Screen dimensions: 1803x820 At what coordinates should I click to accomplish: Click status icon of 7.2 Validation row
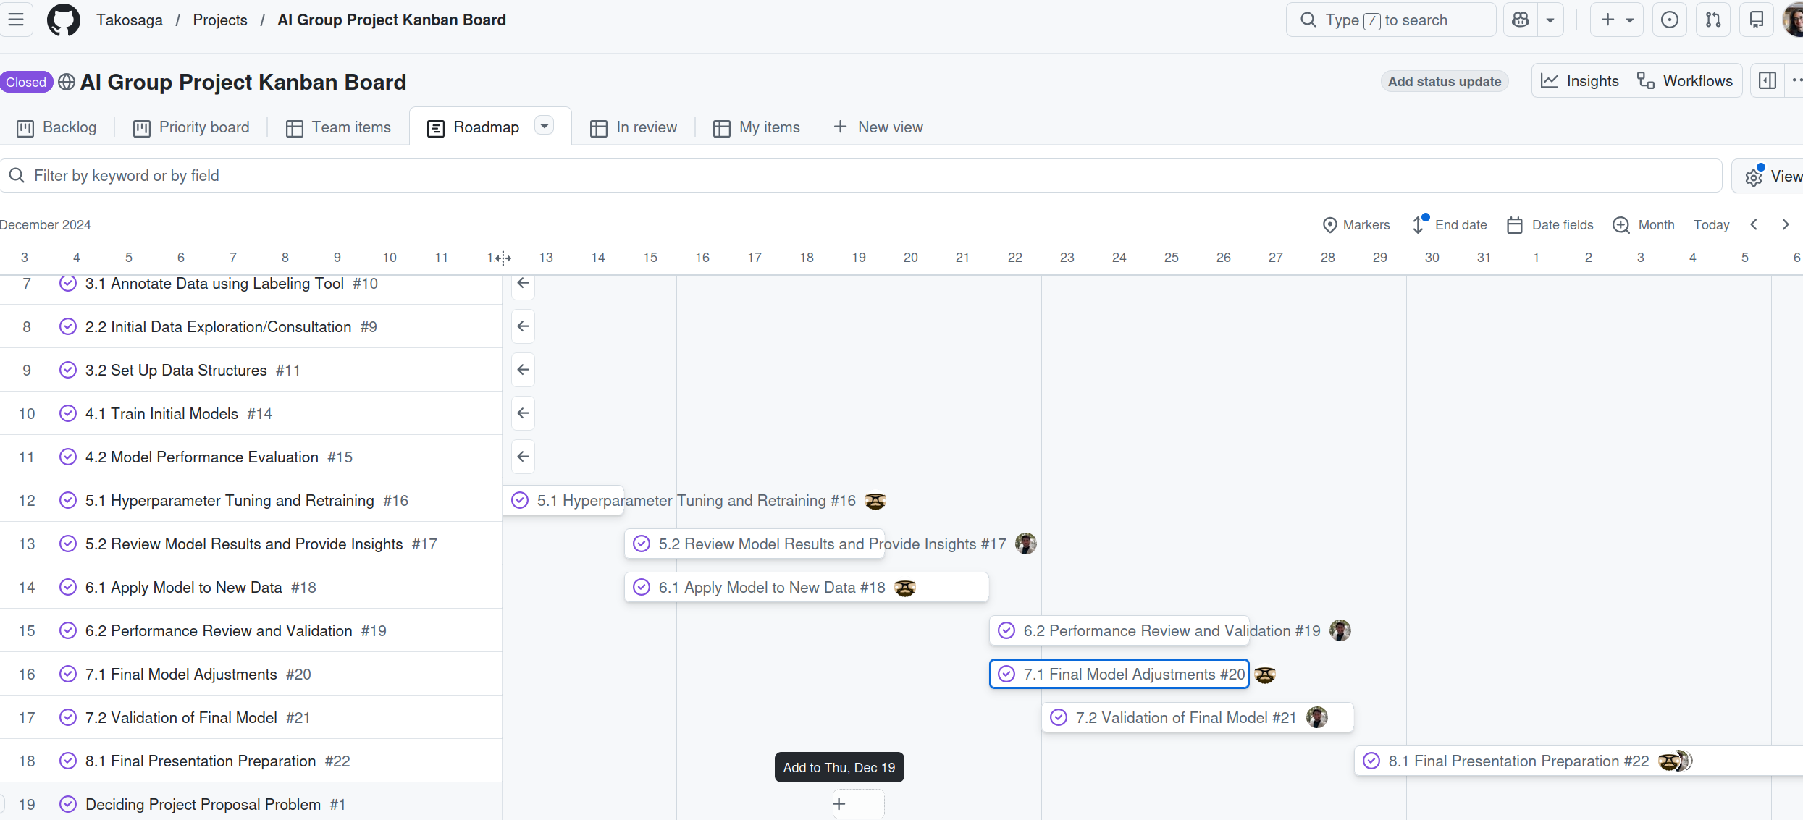68,718
